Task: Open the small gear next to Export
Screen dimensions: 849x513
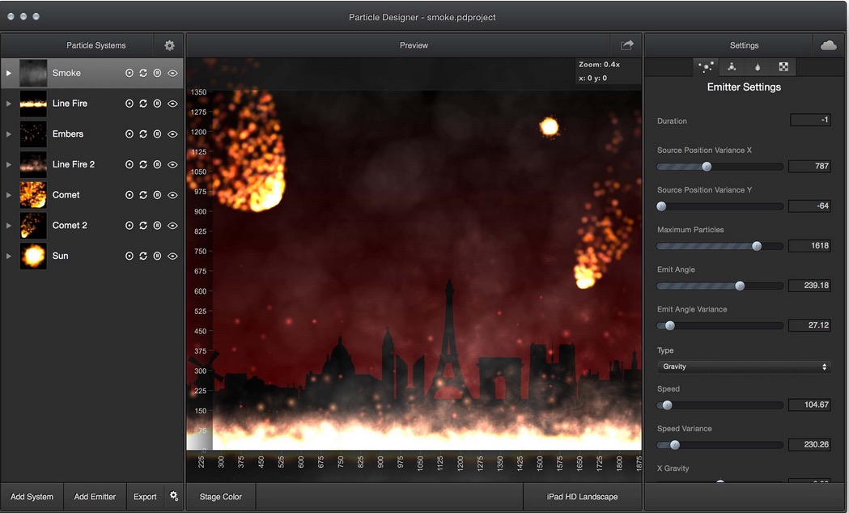Action: pyautogui.click(x=174, y=496)
